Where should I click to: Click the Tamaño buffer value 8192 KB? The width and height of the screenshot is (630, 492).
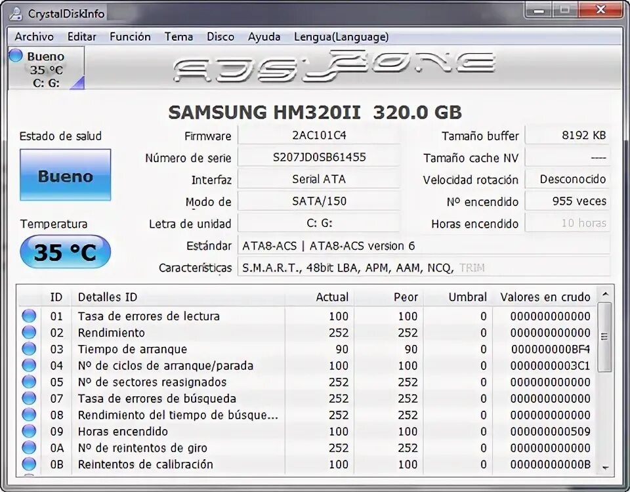[x=567, y=135]
